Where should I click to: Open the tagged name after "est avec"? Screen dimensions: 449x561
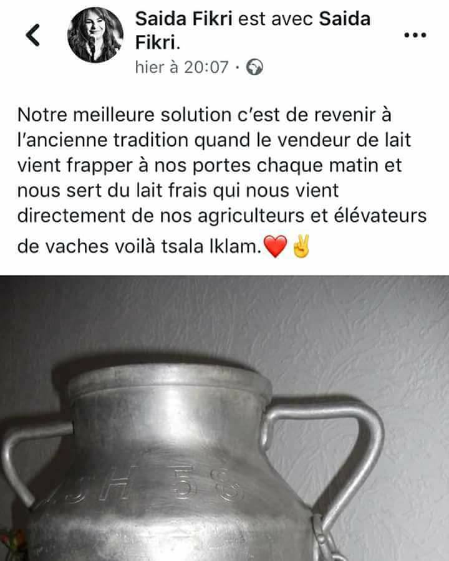(x=253, y=31)
